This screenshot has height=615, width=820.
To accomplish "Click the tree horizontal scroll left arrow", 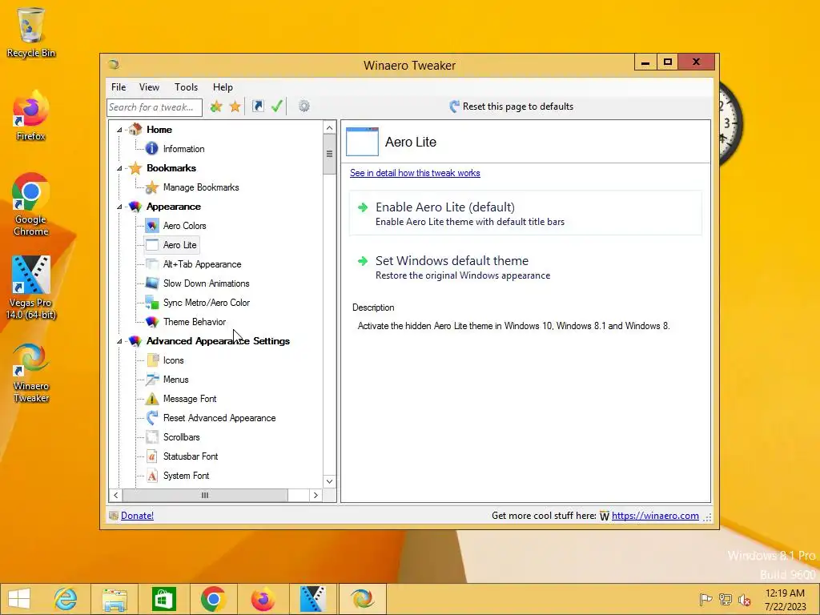I will click(115, 495).
